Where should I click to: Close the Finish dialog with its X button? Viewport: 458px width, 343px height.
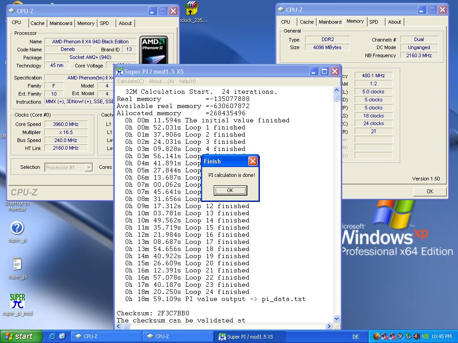253,161
